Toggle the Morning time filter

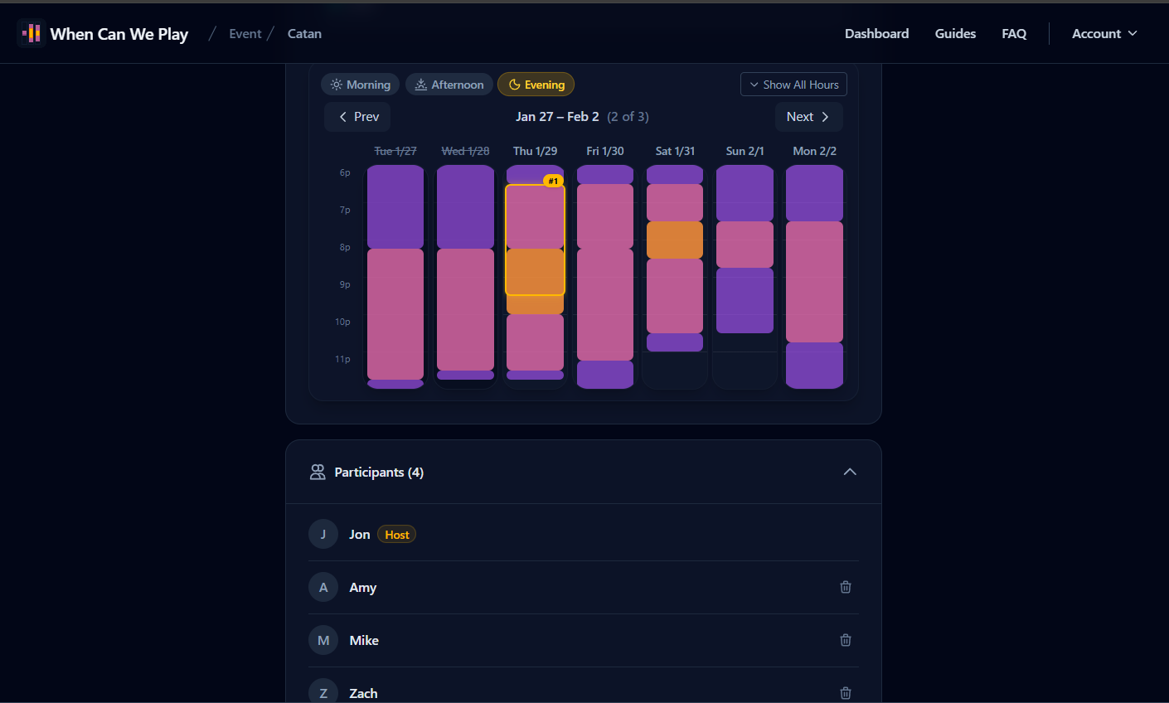coord(361,85)
